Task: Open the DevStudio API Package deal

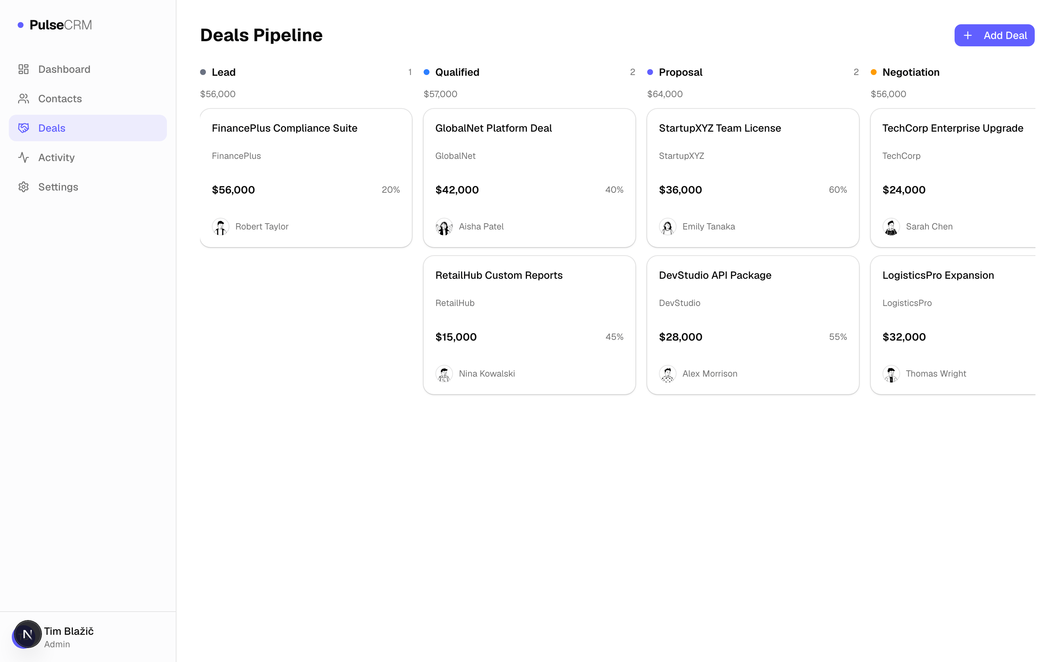Action: (x=753, y=325)
